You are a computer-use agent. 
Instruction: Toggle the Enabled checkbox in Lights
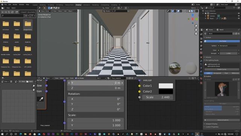click(x=205, y=76)
